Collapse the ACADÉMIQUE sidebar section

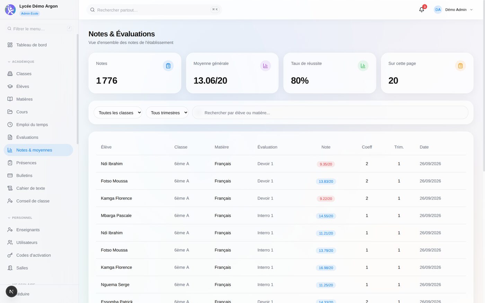[21, 62]
